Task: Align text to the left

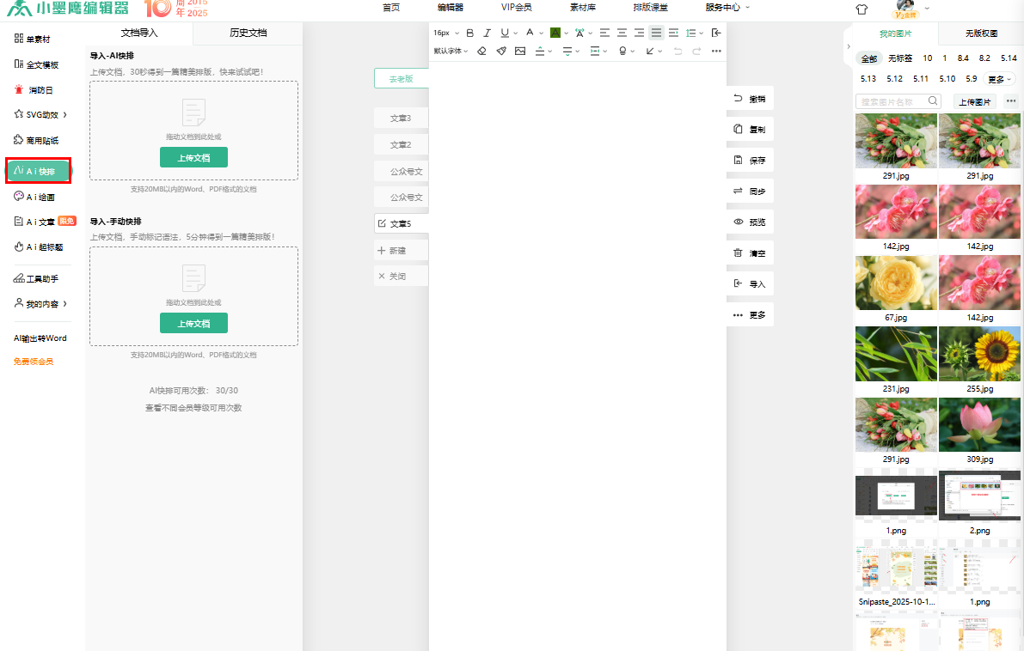Action: (604, 33)
